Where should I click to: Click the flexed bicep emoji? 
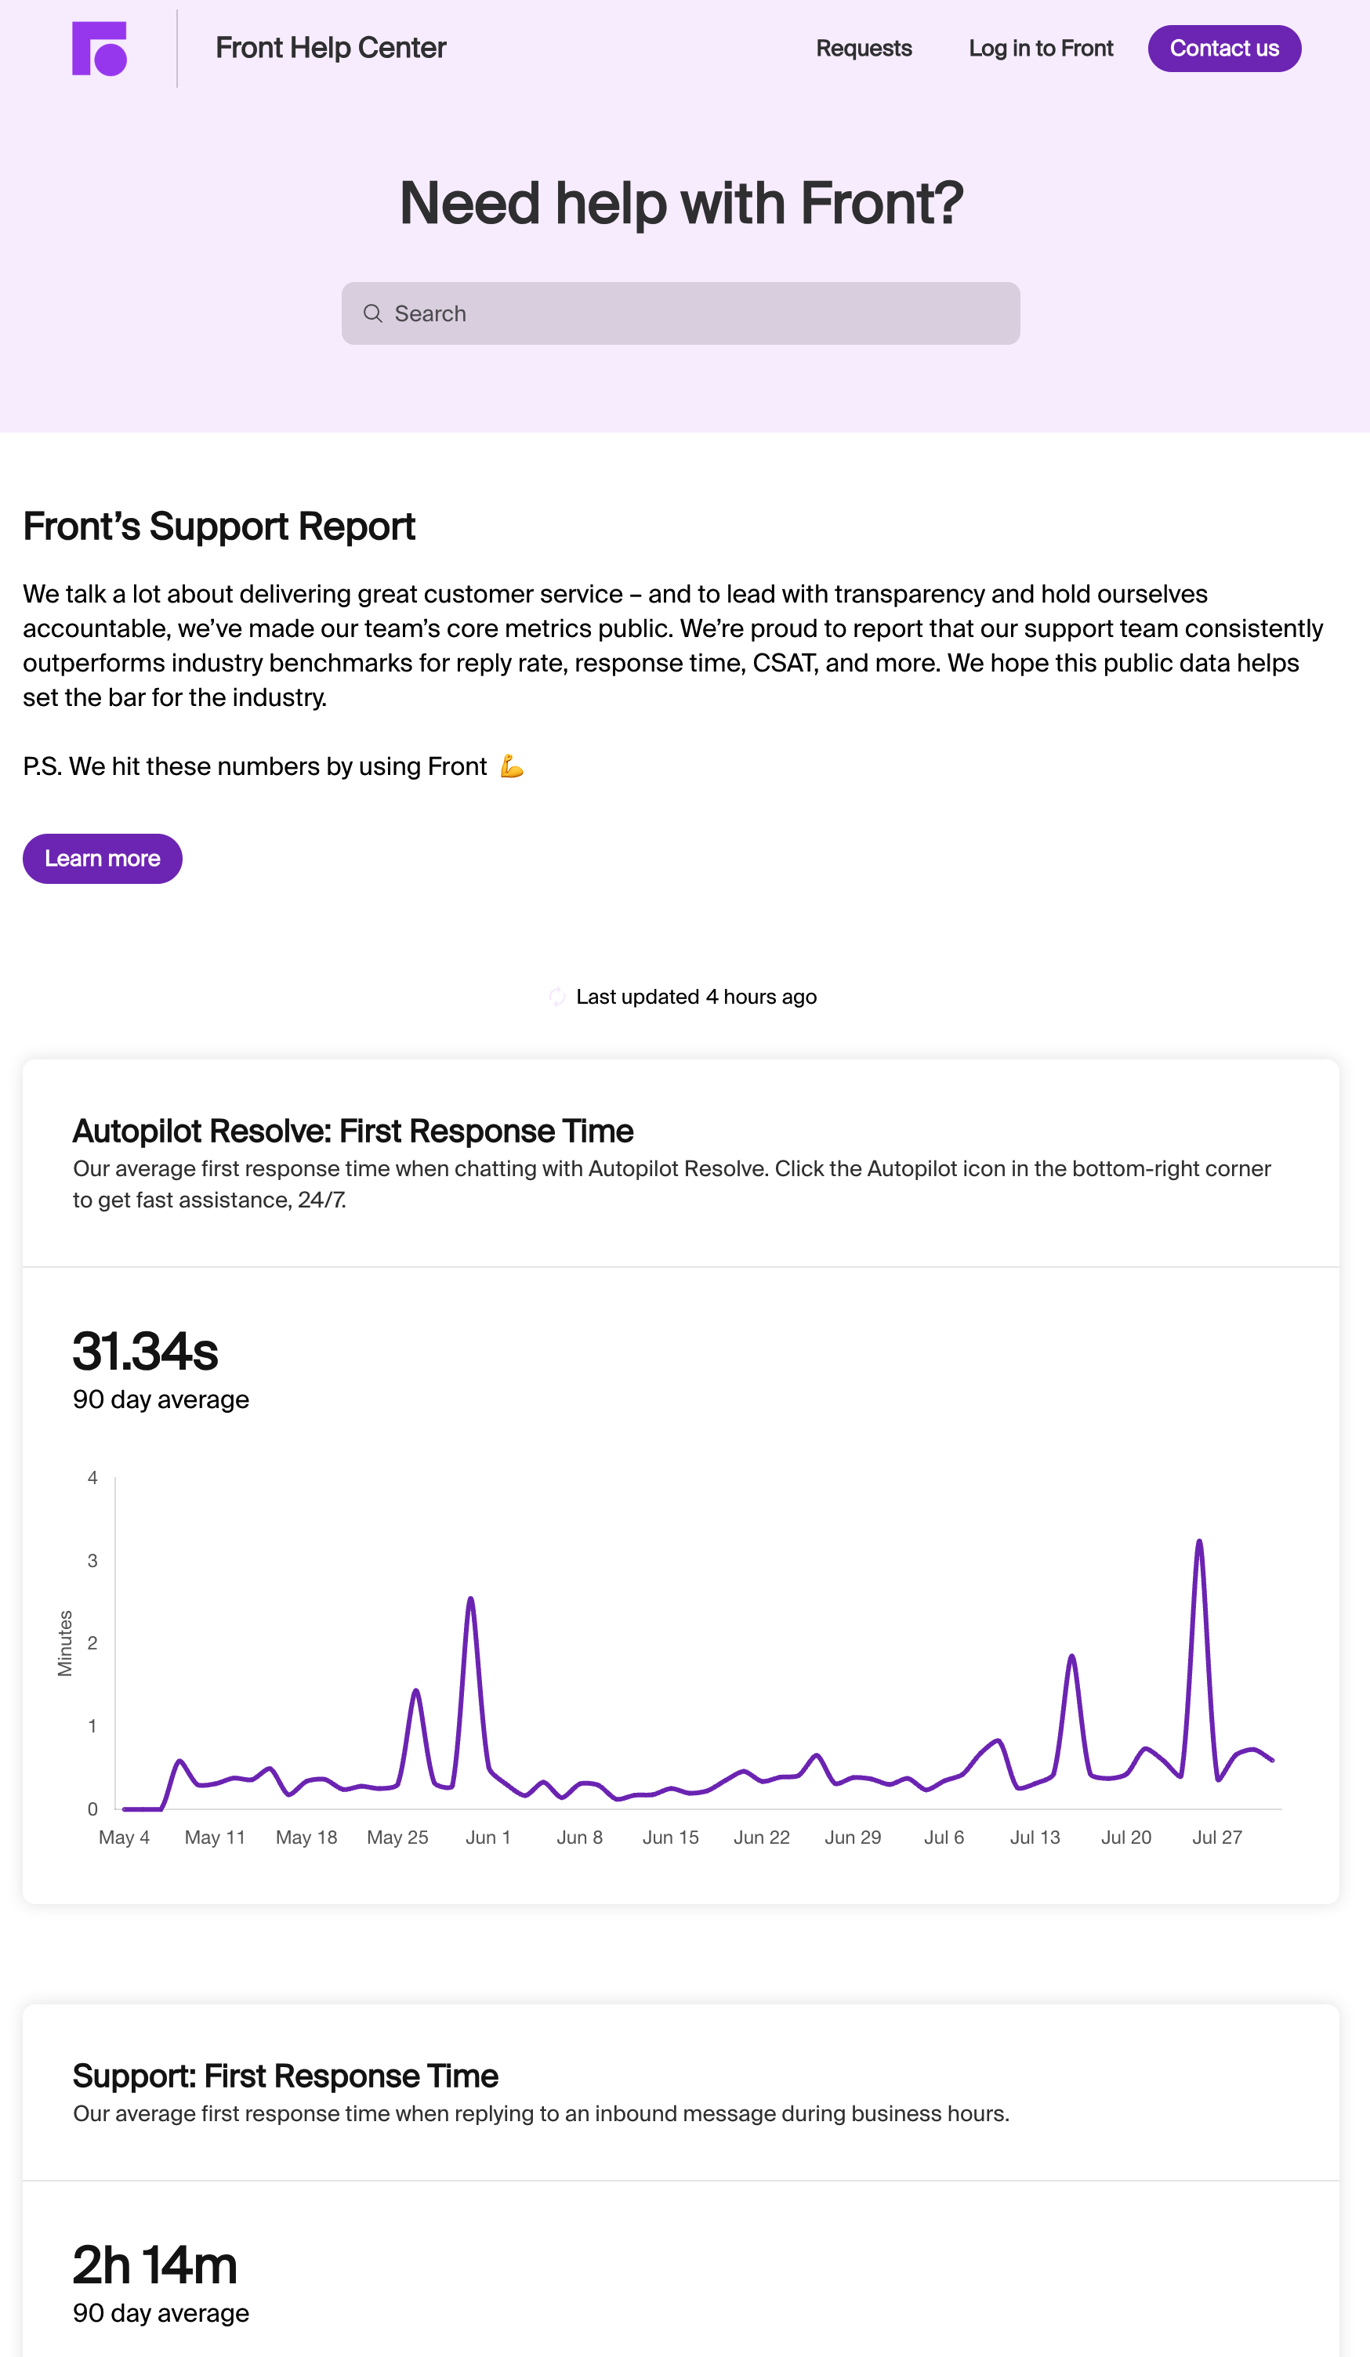point(511,766)
